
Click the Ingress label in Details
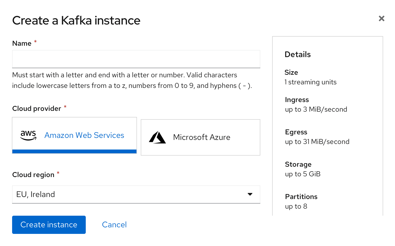pyautogui.click(x=297, y=100)
